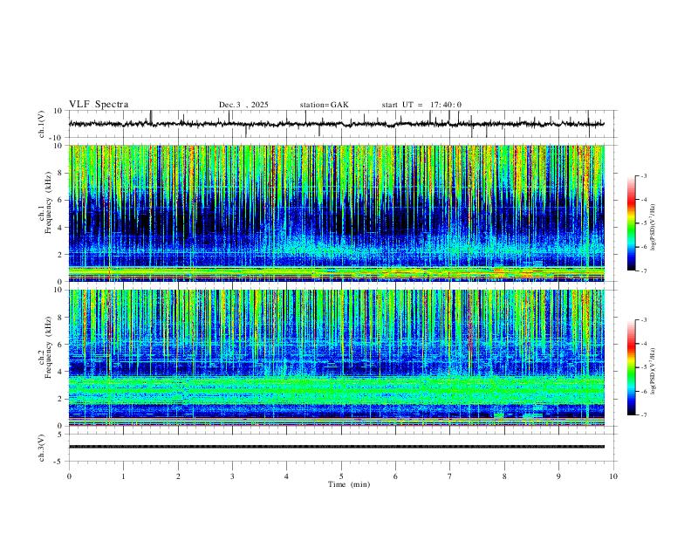Click the "-3" tick on ch.2 color bar
The image size is (691, 534).
pos(644,320)
